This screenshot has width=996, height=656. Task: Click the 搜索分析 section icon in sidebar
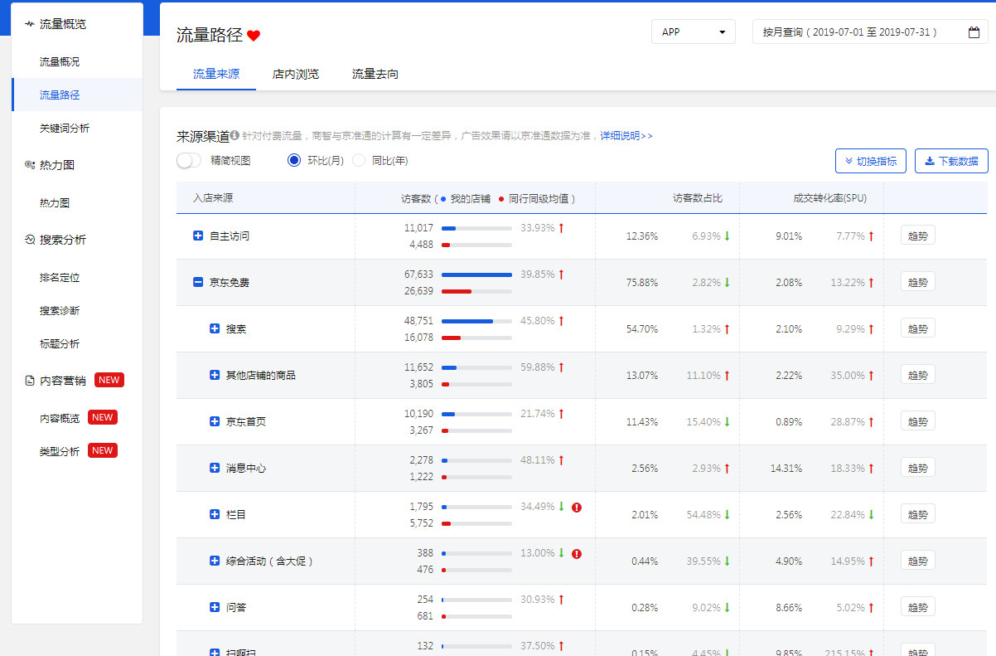pos(30,240)
